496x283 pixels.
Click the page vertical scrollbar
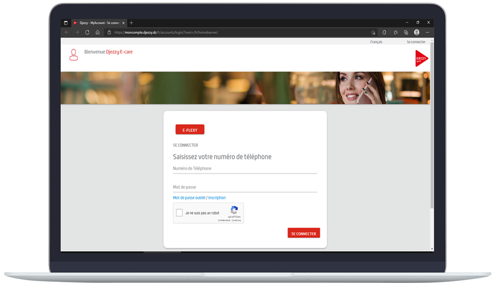click(x=432, y=126)
